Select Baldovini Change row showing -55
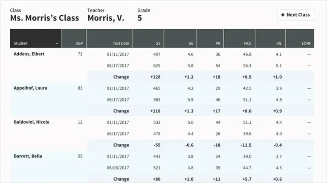This screenshot has height=183, width=327. click(x=201, y=145)
